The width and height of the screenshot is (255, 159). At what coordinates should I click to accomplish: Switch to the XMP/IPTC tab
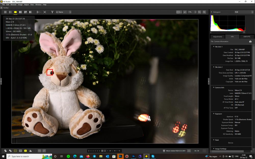click(247, 37)
